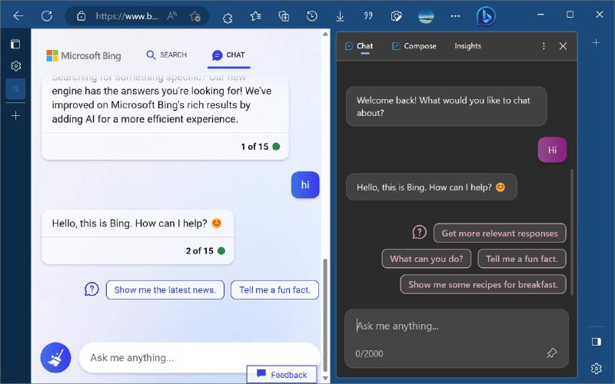
Task: Switch to the CHAT tab on Bing page
Action: coord(228,55)
